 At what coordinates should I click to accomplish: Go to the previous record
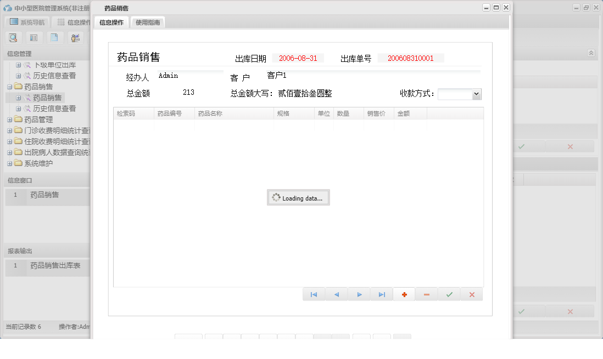pyautogui.click(x=336, y=294)
